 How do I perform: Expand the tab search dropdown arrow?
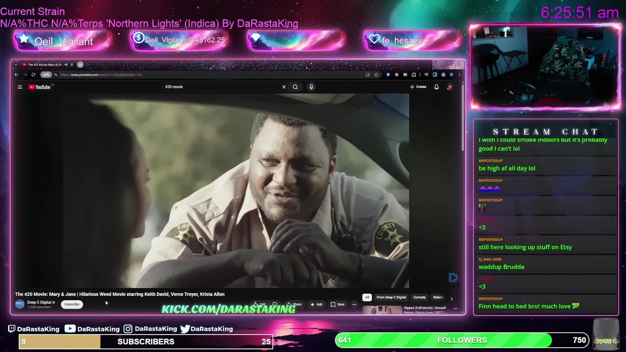[x=16, y=65]
